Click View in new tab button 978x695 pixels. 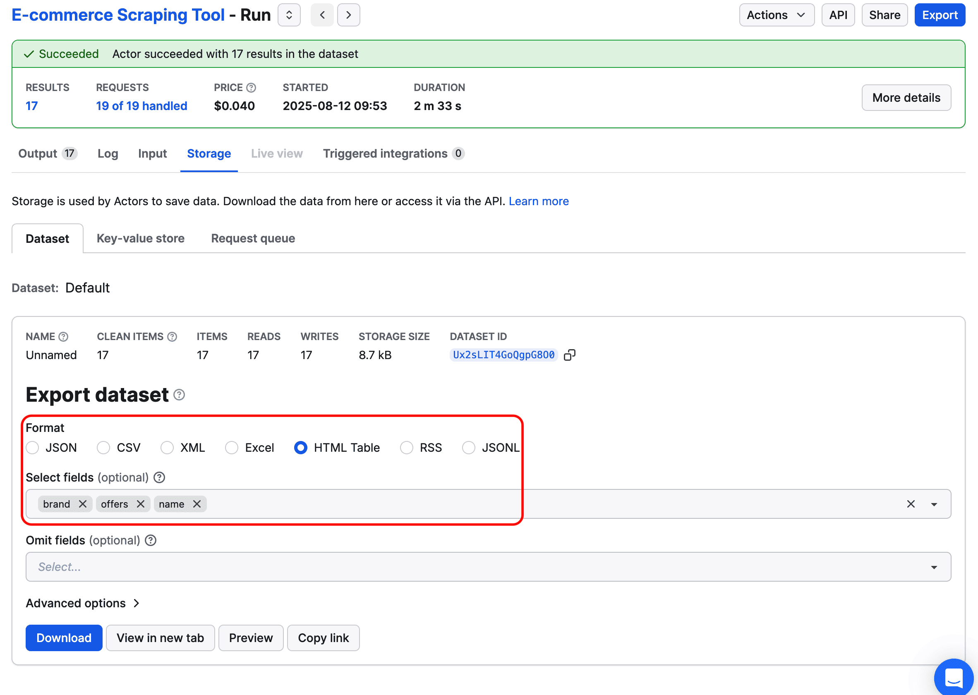coord(160,637)
